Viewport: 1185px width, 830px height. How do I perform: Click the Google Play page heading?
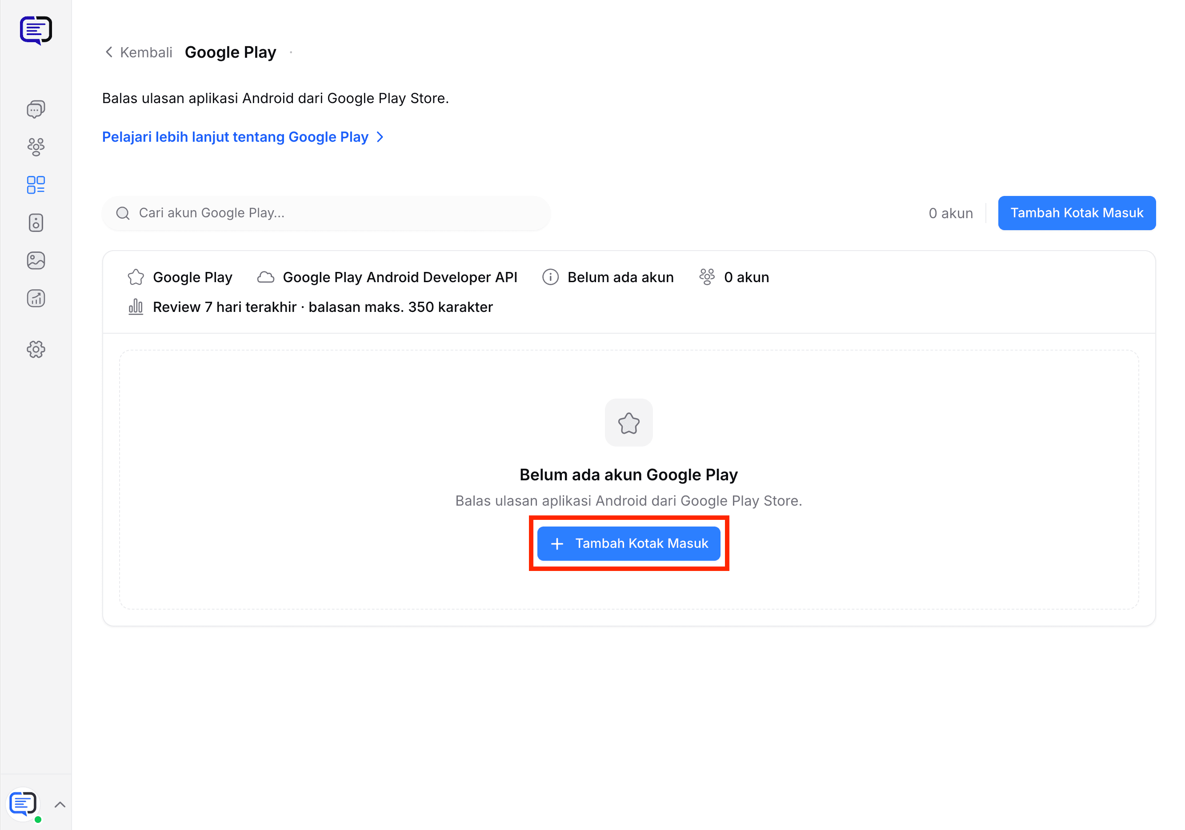pyautogui.click(x=230, y=52)
